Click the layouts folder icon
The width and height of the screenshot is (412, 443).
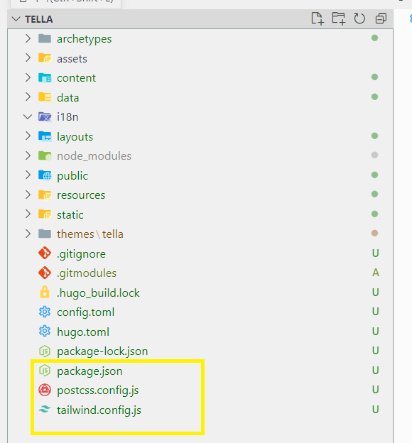[45, 136]
